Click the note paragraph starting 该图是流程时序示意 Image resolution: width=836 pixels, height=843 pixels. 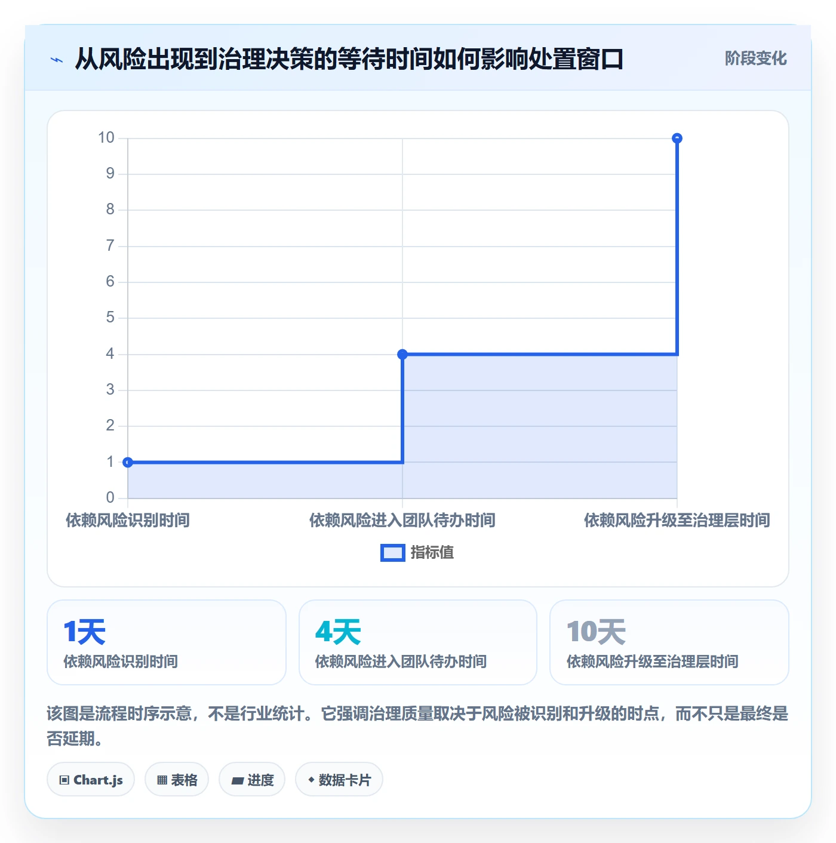click(x=417, y=725)
